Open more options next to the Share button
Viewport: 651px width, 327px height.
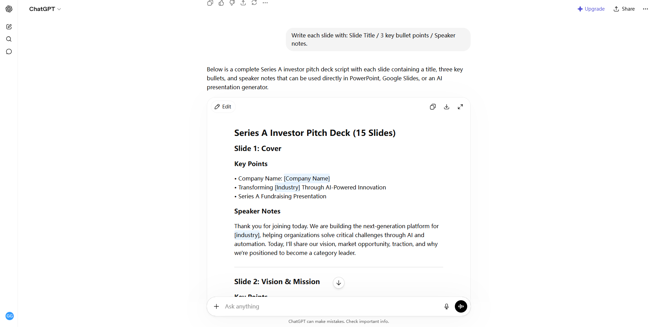645,9
